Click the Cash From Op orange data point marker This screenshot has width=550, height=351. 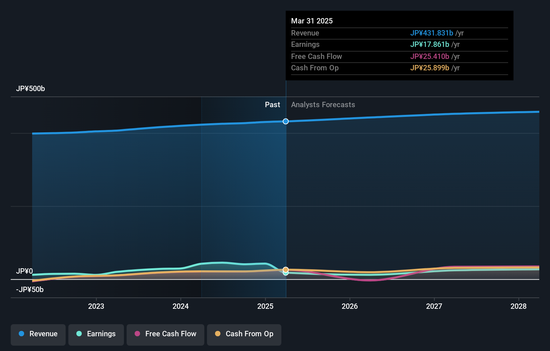tap(286, 270)
